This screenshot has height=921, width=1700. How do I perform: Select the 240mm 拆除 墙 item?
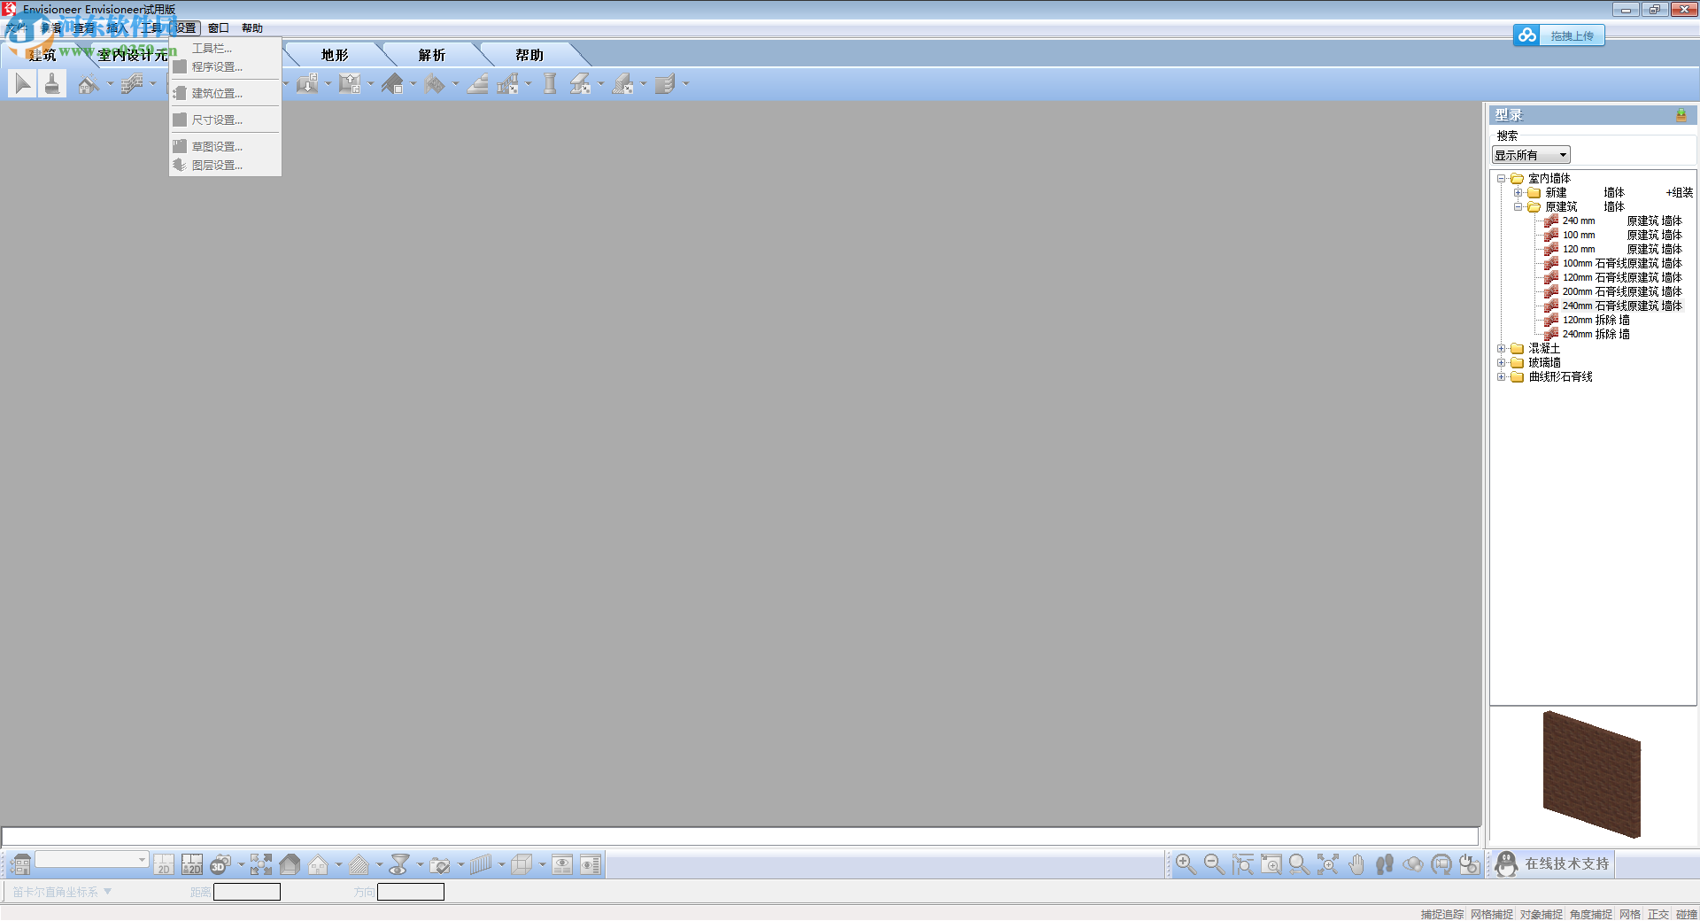1596,335
